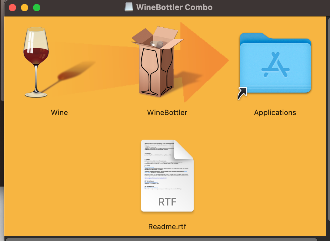Close the WineBottler Combo window
Viewport: 330px width, 241px height.
[12, 8]
